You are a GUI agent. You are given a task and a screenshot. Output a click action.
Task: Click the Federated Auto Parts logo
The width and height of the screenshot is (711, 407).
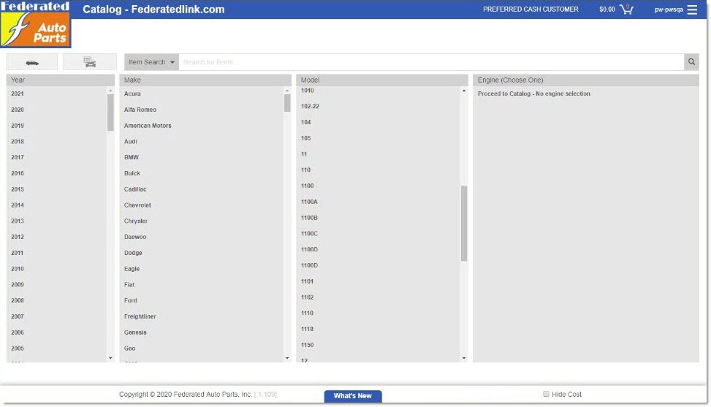pos(36,24)
